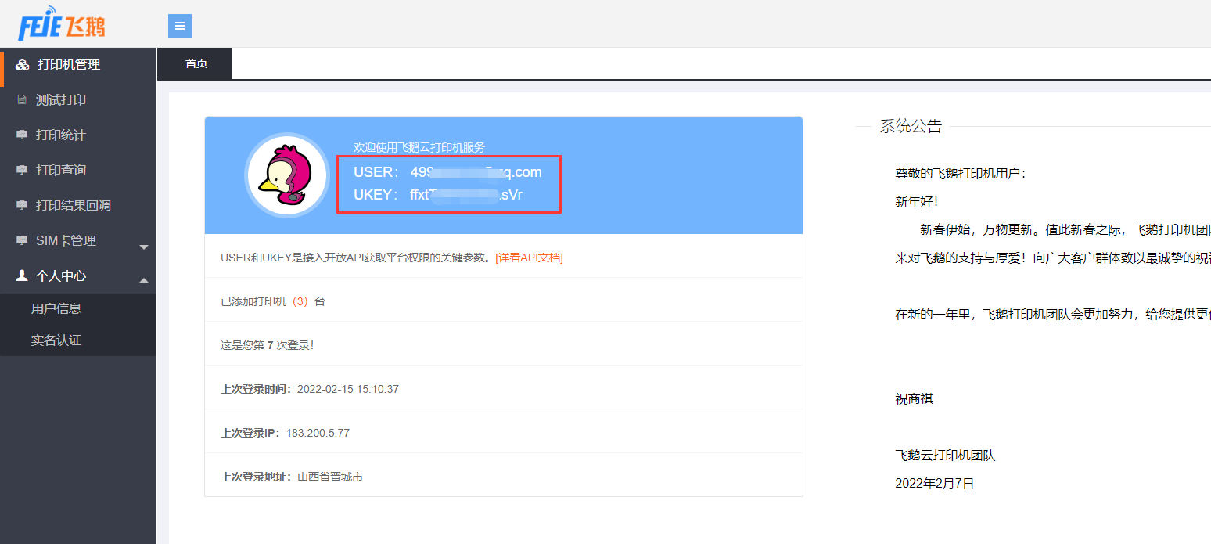The width and height of the screenshot is (1211, 544).
Task: Click the 欢迎使用飞鹅云打印机服务 greeting
Action: click(x=419, y=147)
